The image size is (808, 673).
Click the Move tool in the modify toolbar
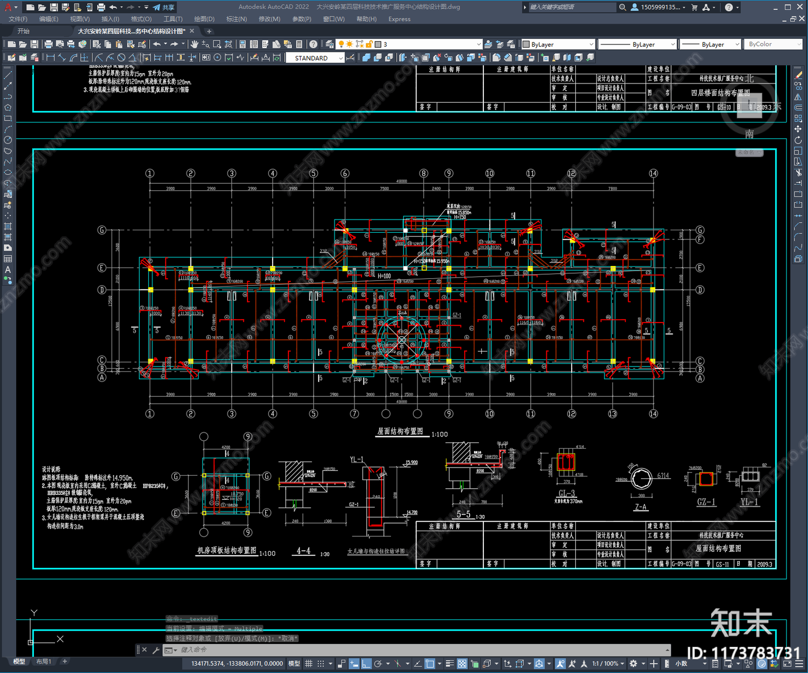coord(798,129)
